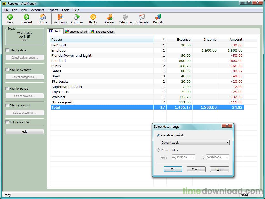Select the Publix row
Viewport: 265px width, 199px height.
click(x=147, y=66)
